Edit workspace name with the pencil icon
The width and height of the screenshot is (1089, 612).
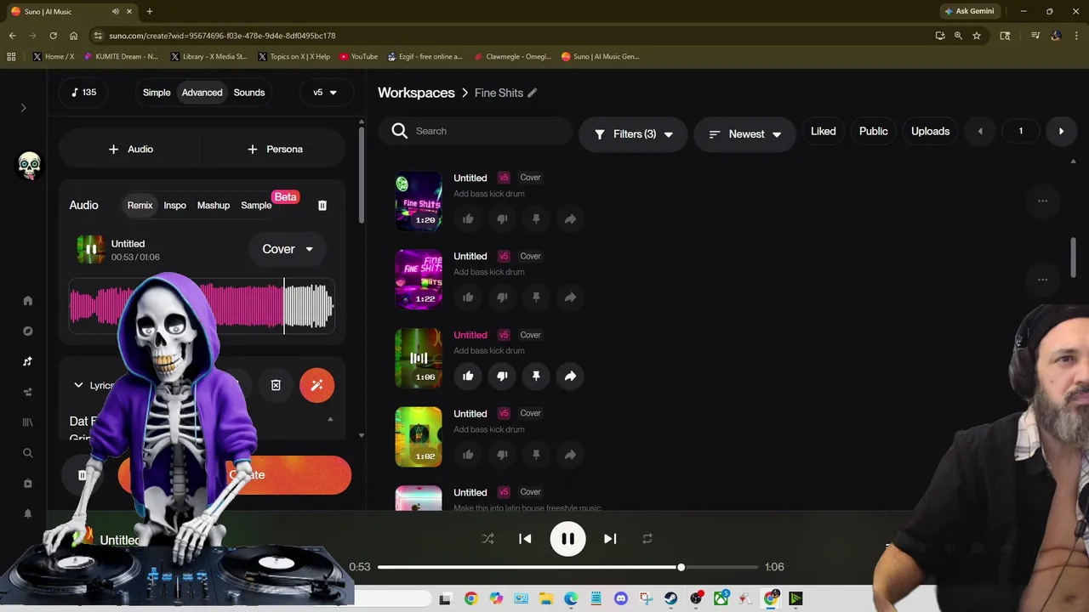point(532,93)
